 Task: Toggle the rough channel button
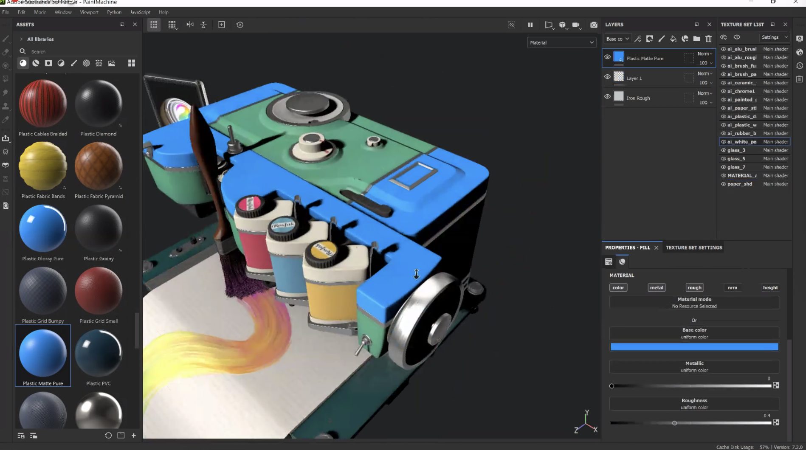tap(694, 288)
